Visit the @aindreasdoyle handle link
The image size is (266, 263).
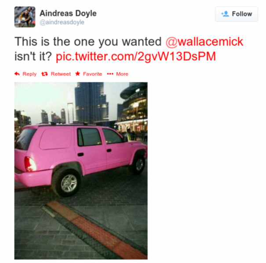62,22
